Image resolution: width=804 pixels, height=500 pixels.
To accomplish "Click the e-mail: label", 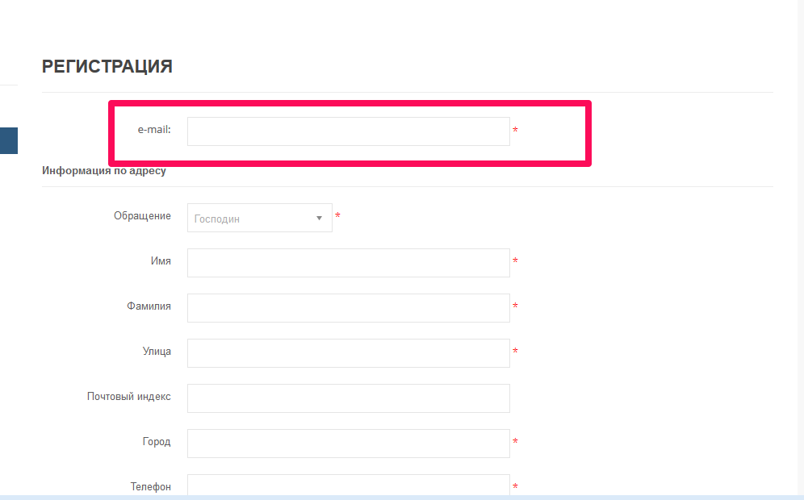I will coord(154,130).
